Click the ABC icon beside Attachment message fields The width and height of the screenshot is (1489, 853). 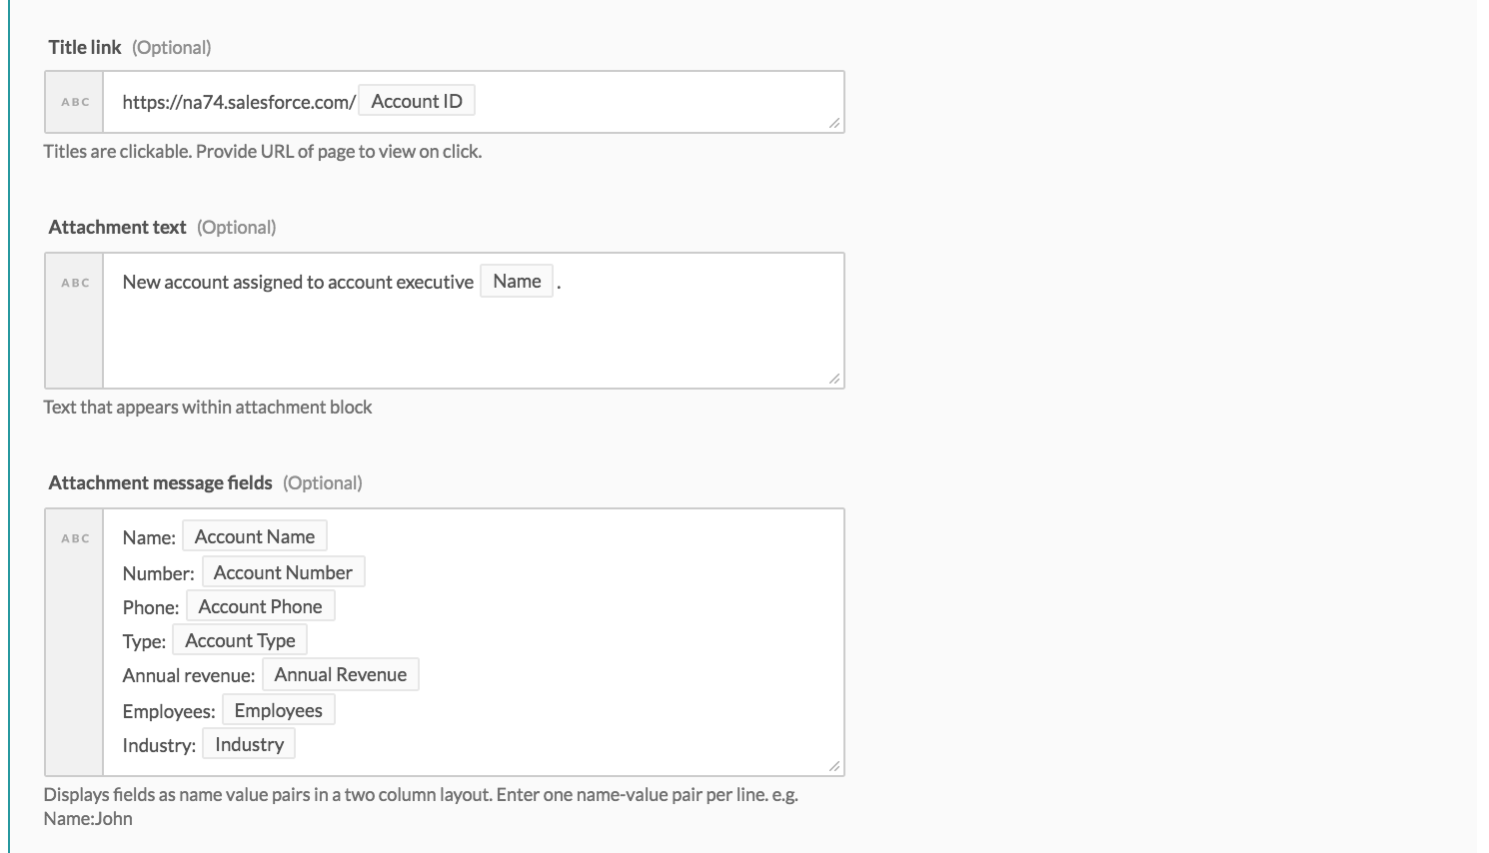(74, 537)
